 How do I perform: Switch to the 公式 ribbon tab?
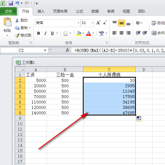[79, 11]
